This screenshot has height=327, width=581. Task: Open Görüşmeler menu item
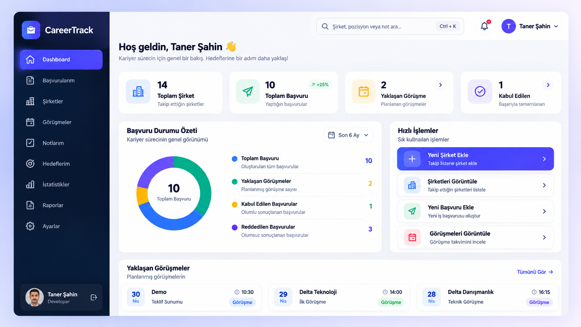click(x=61, y=122)
